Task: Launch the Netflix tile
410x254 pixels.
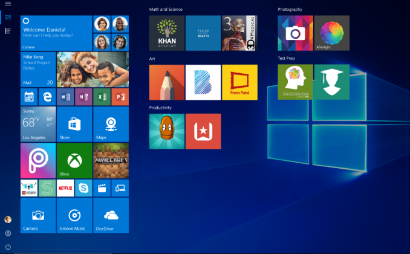Action: coord(65,188)
